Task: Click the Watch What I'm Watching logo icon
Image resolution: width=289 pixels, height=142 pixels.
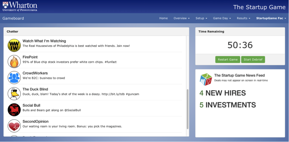Action: [x=14, y=45]
